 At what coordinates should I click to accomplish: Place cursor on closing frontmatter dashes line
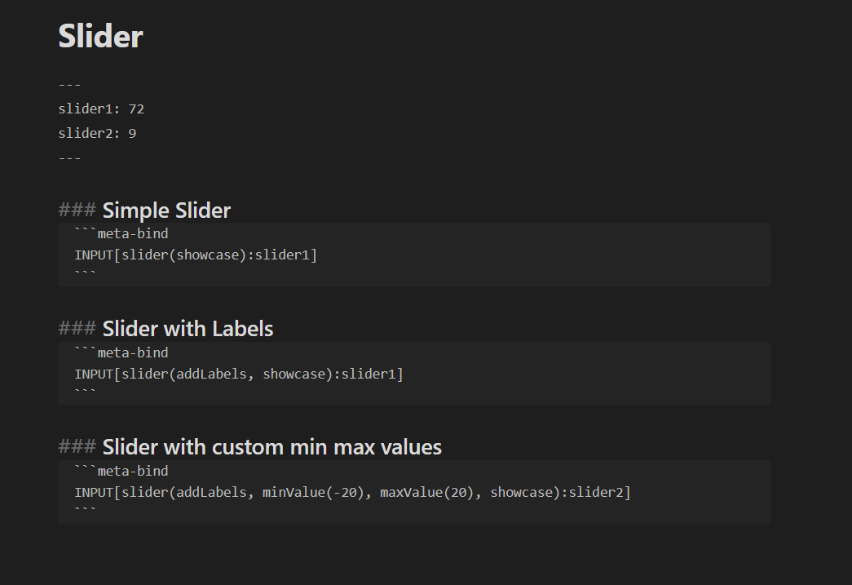69,157
